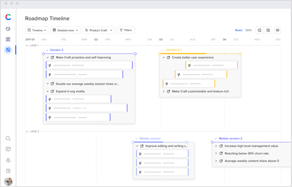Click goal icon beside 'Make Craft proactive'

tap(52, 57)
